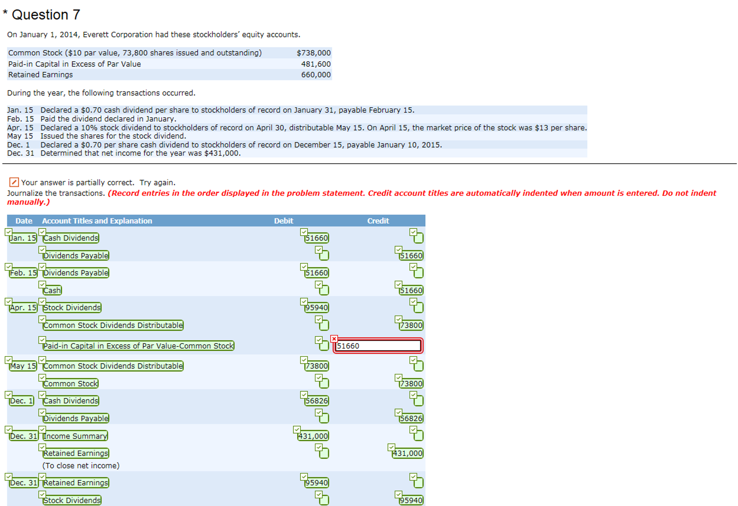Toggle the checkbox above the 431,000 debit amount
Image resolution: width=738 pixels, height=506 pixels.
click(x=297, y=429)
